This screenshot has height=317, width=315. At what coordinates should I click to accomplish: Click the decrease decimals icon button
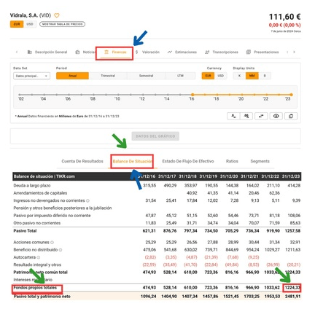233,116
